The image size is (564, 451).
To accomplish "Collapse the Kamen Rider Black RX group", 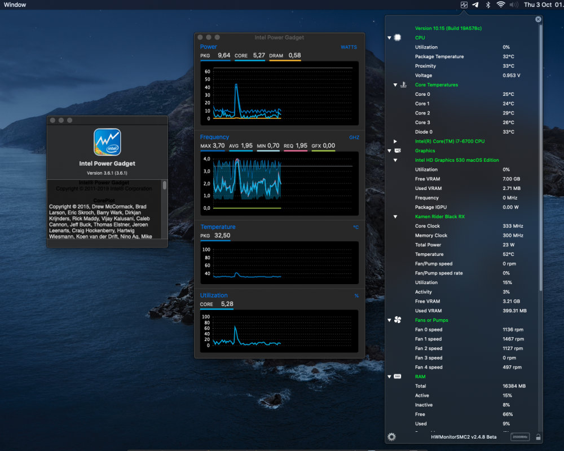I will 395,216.
